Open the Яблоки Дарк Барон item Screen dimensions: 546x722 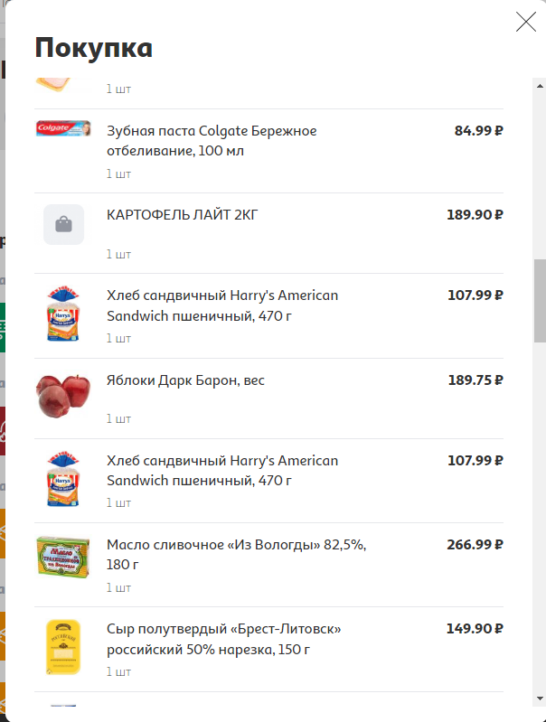(185, 380)
